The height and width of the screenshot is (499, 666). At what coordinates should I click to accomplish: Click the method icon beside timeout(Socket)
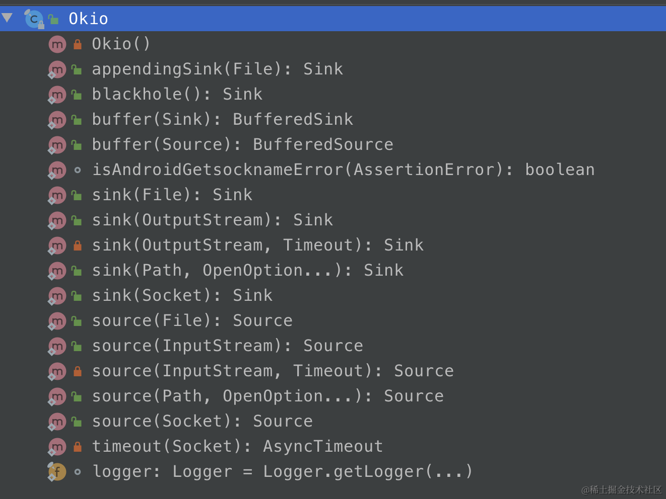[57, 447]
